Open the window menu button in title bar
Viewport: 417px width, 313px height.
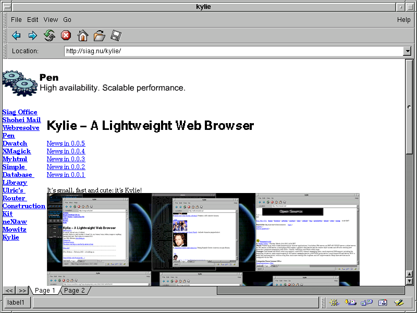[x=7, y=7]
